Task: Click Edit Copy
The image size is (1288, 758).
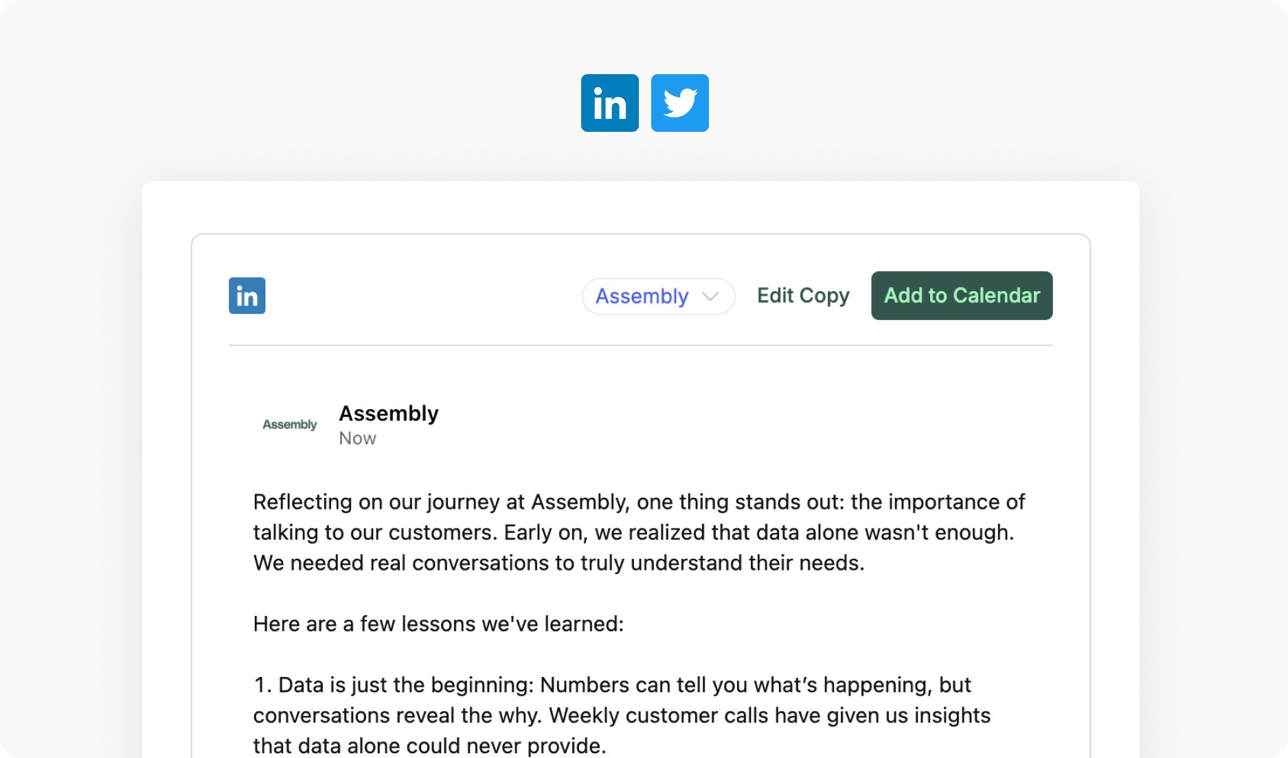Action: tap(803, 295)
